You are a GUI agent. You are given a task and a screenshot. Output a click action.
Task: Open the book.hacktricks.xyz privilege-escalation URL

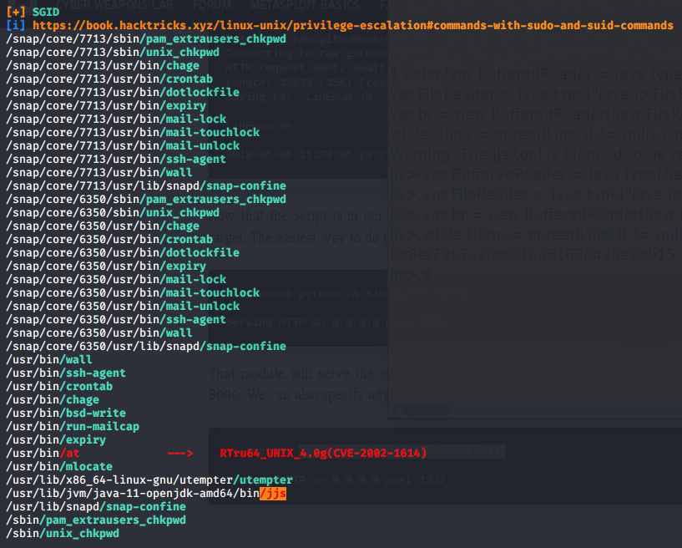[x=353, y=26]
